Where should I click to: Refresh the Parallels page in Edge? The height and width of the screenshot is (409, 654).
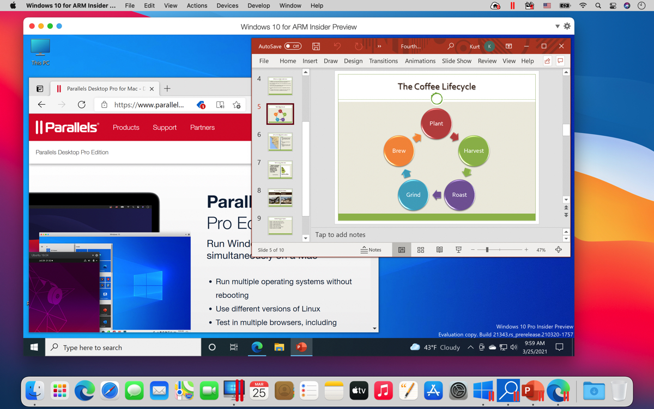(x=82, y=105)
